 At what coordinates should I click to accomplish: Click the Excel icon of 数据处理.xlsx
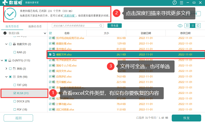tap(54, 43)
